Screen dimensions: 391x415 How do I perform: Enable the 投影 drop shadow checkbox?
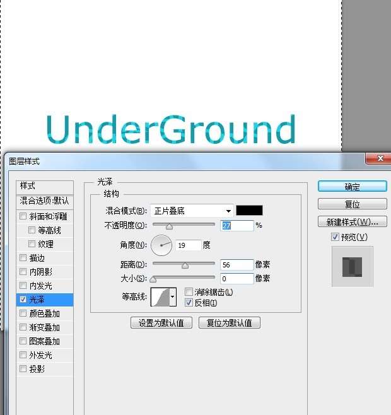(x=23, y=369)
